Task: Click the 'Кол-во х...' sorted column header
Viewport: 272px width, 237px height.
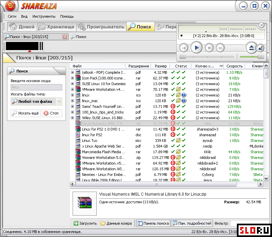Action: click(207, 66)
